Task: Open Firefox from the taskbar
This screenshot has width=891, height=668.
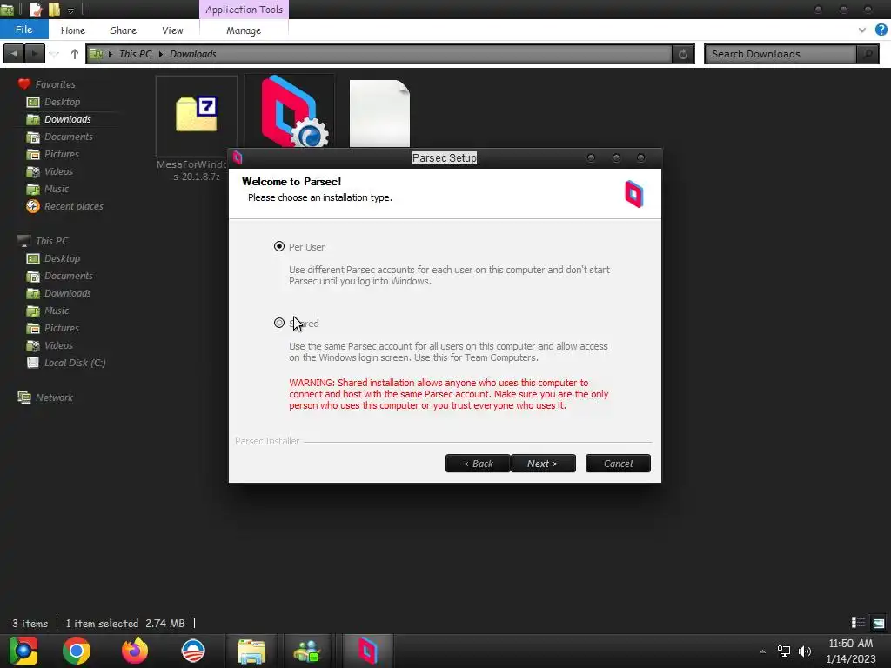Action: click(135, 651)
